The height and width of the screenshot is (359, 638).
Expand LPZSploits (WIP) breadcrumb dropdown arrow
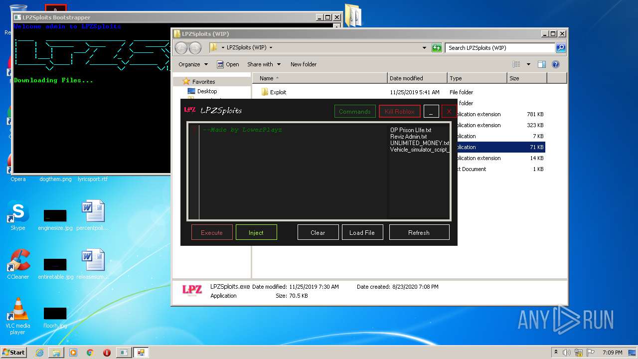coord(271,48)
